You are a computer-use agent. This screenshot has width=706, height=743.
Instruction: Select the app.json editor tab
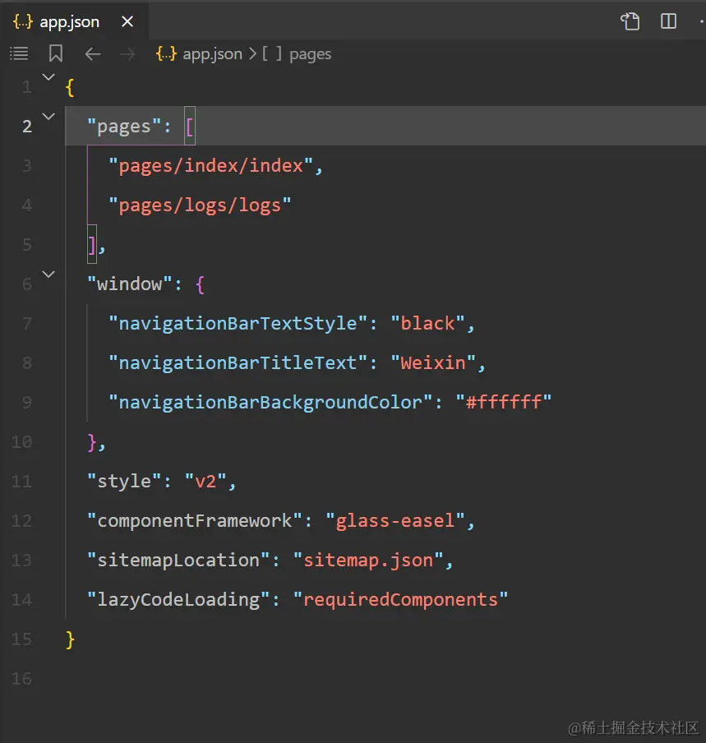tap(75, 21)
